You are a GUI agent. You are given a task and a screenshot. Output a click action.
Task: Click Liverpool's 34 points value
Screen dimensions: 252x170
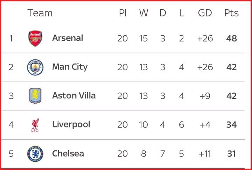(x=231, y=125)
